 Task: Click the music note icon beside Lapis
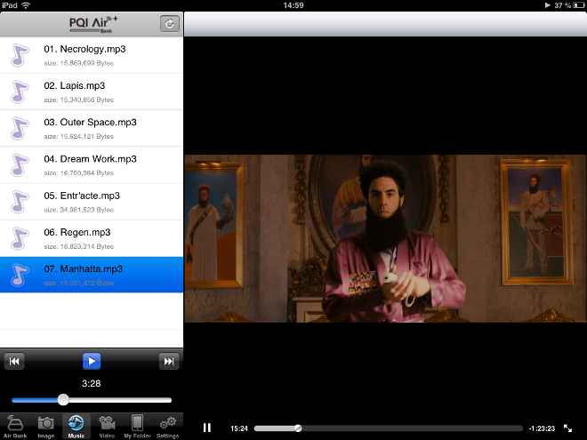20,92
